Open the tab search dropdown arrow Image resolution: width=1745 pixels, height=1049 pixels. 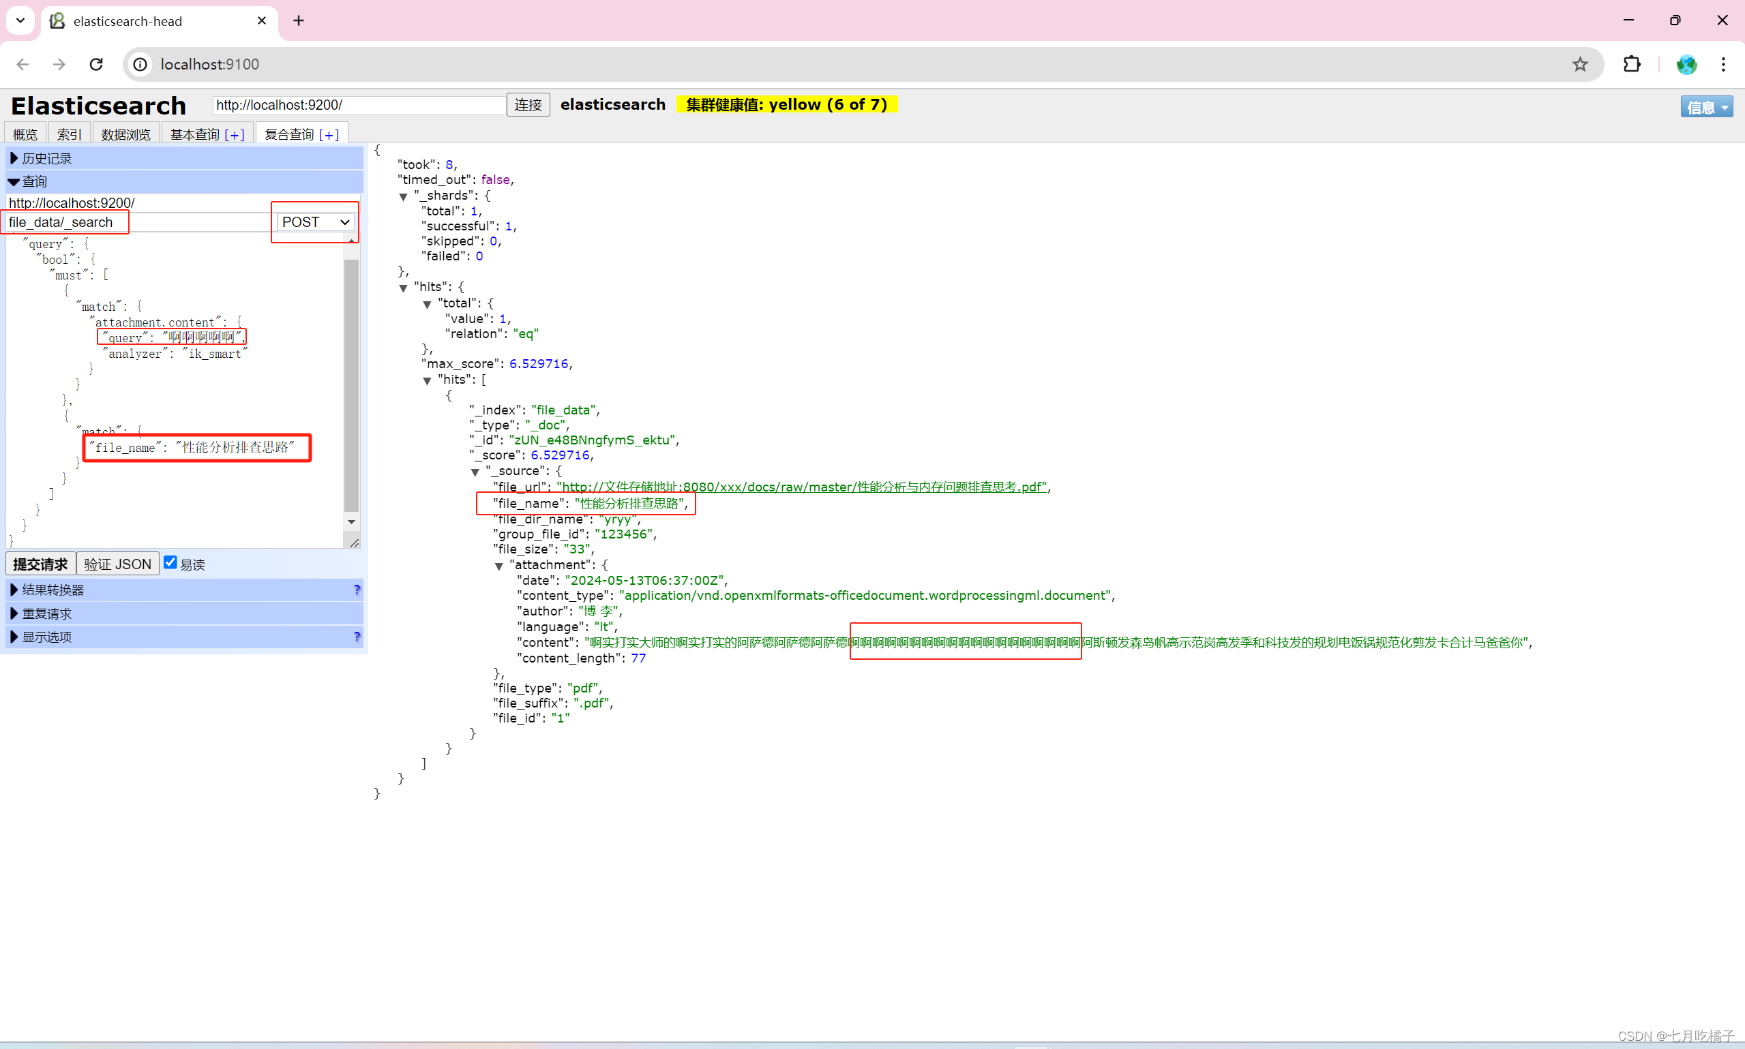[x=20, y=20]
